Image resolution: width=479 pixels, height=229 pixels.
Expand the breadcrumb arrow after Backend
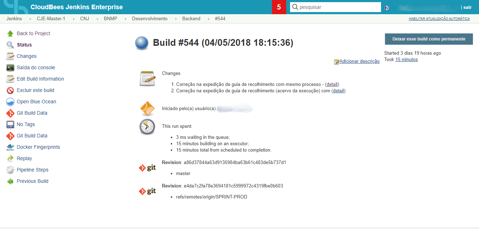[x=208, y=19]
